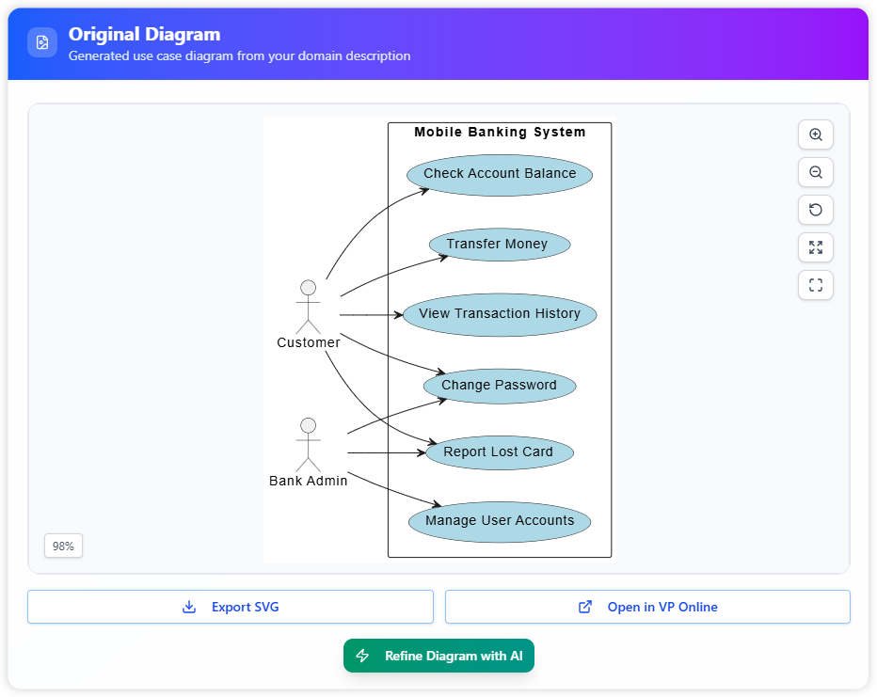Select the Report Lost Card use case
This screenshot has height=697, width=877.
[x=499, y=452]
